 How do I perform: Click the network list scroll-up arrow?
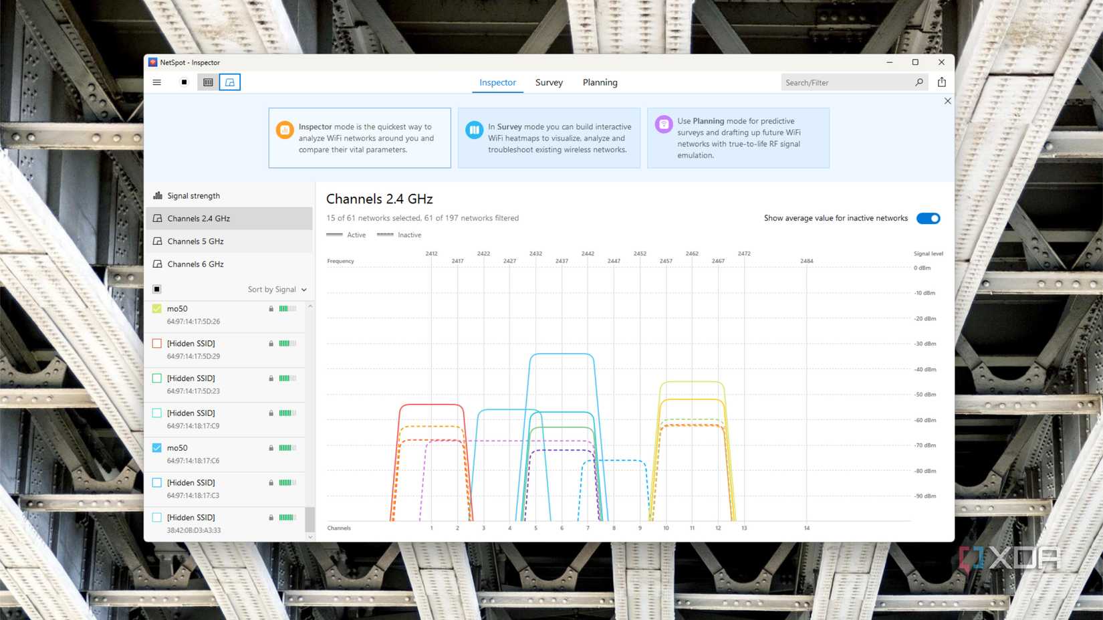310,306
